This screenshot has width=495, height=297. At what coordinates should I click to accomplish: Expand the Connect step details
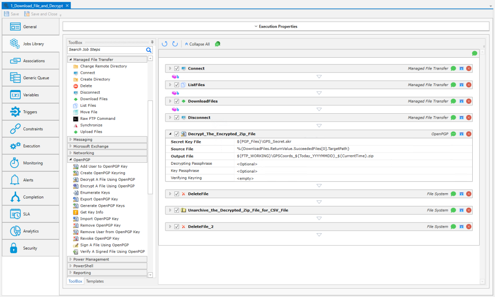click(x=170, y=68)
